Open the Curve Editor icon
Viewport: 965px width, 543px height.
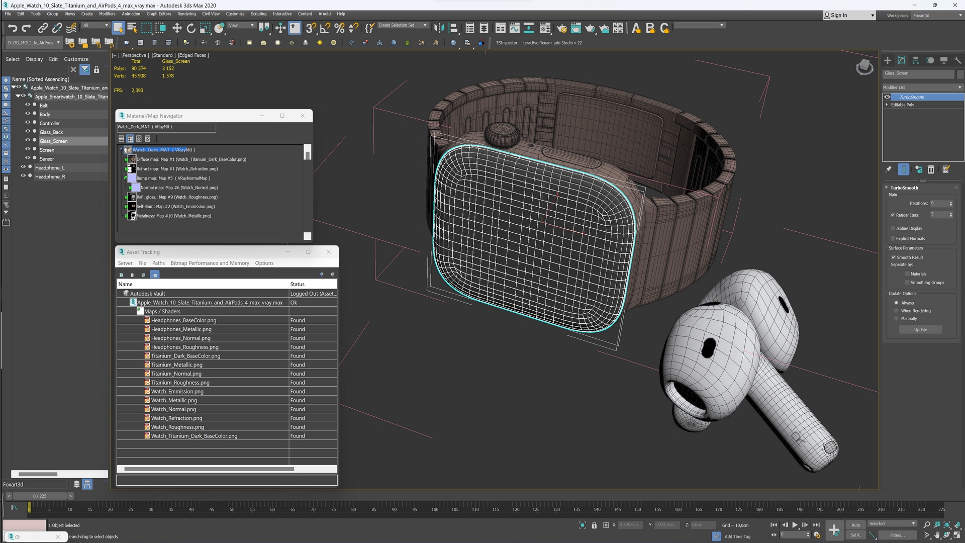514,28
